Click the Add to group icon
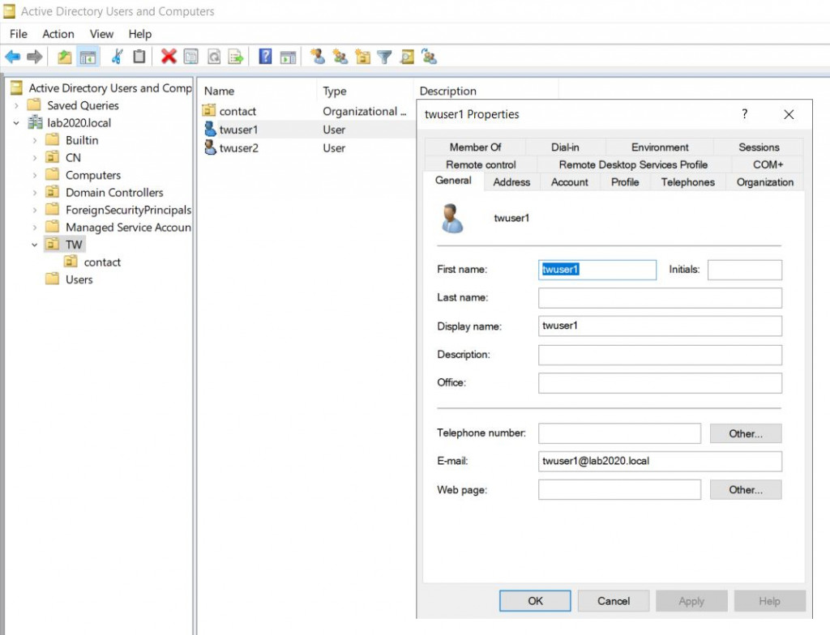Screen dimensions: 830x635 coord(430,56)
